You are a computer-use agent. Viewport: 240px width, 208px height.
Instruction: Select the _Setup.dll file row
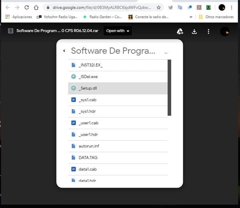coord(118,88)
